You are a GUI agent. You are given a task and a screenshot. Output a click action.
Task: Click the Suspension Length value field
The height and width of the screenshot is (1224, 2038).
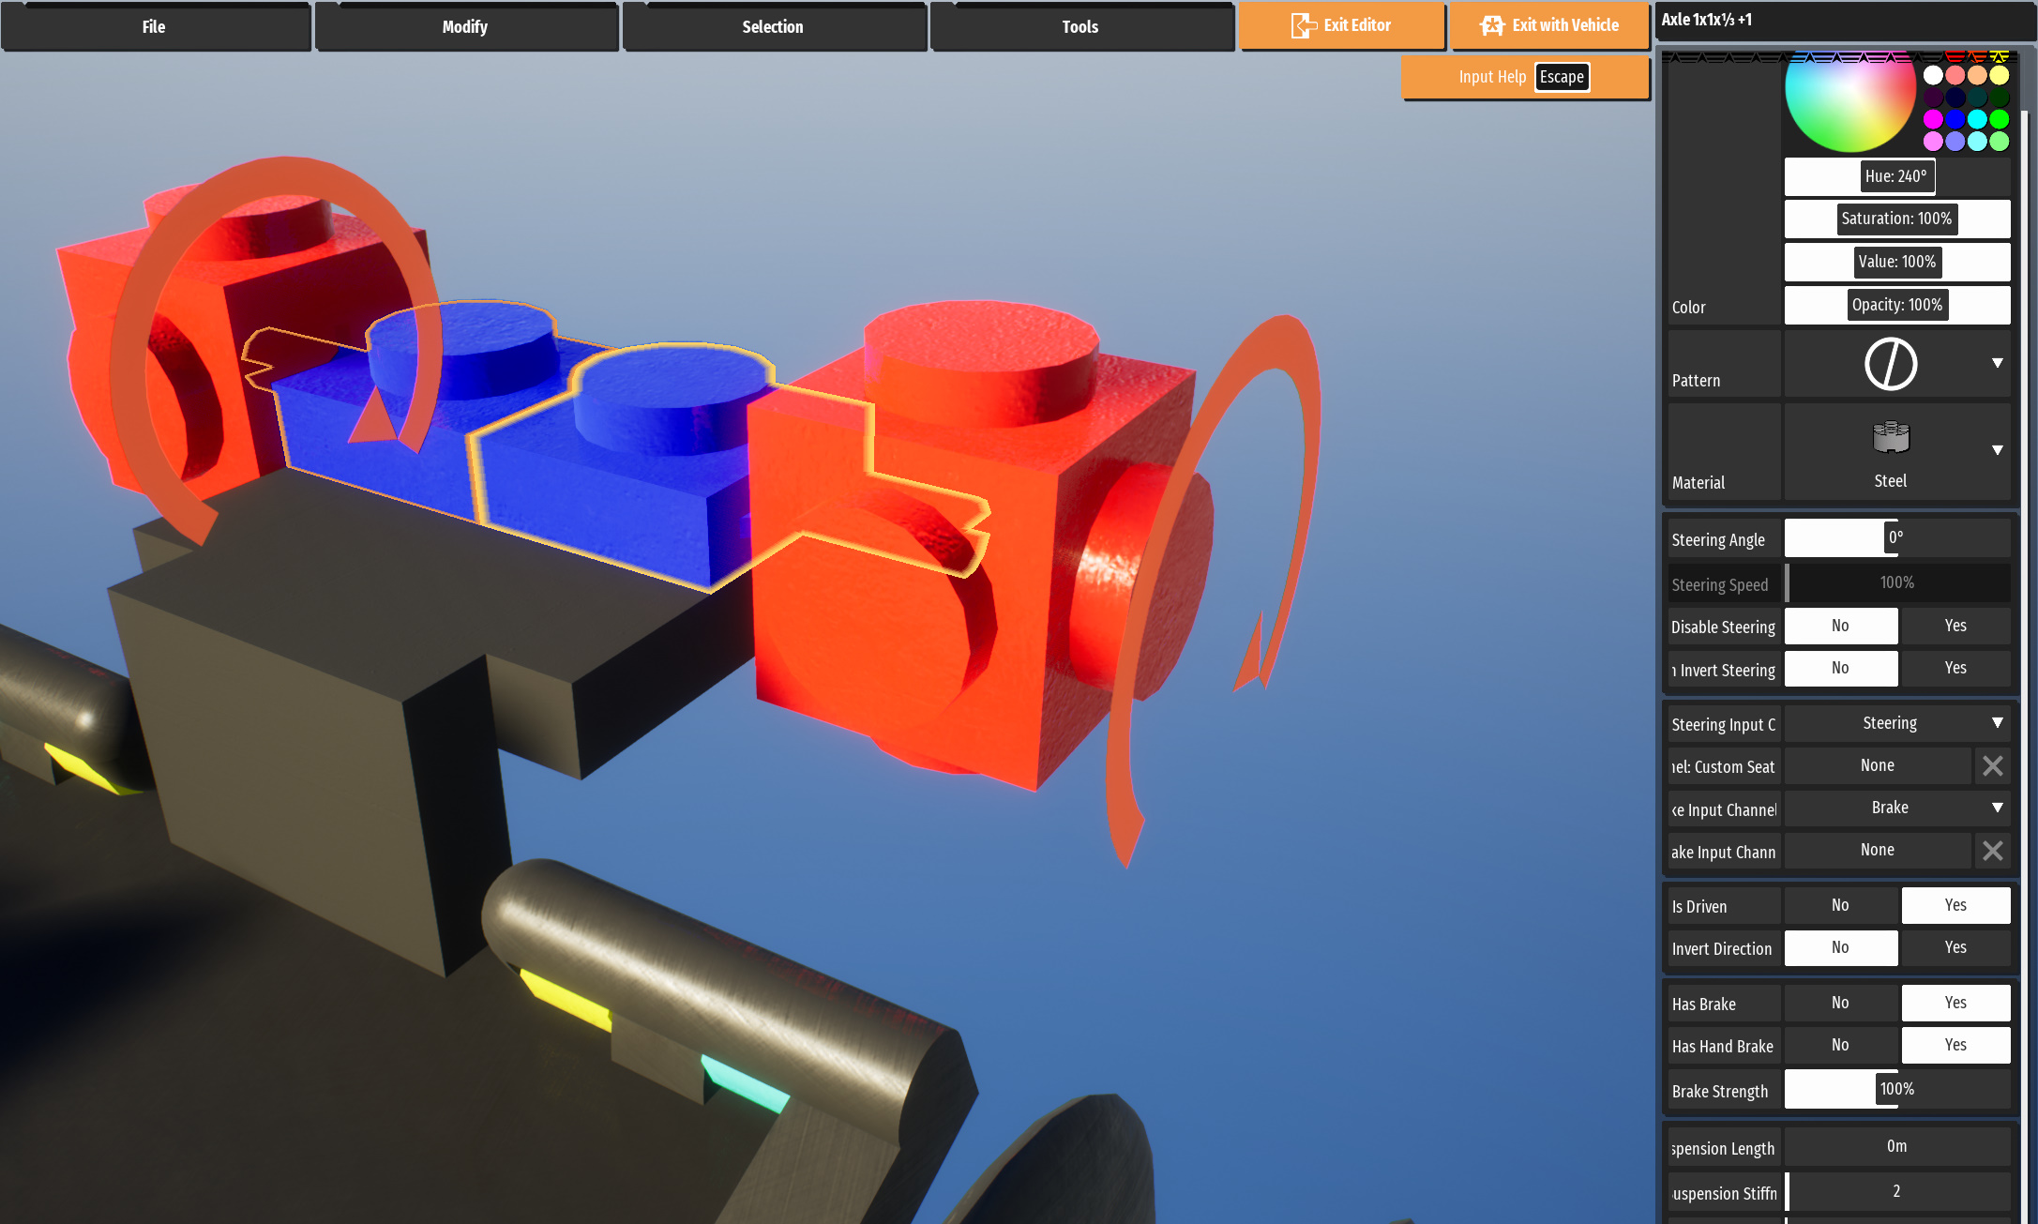(x=1896, y=1146)
